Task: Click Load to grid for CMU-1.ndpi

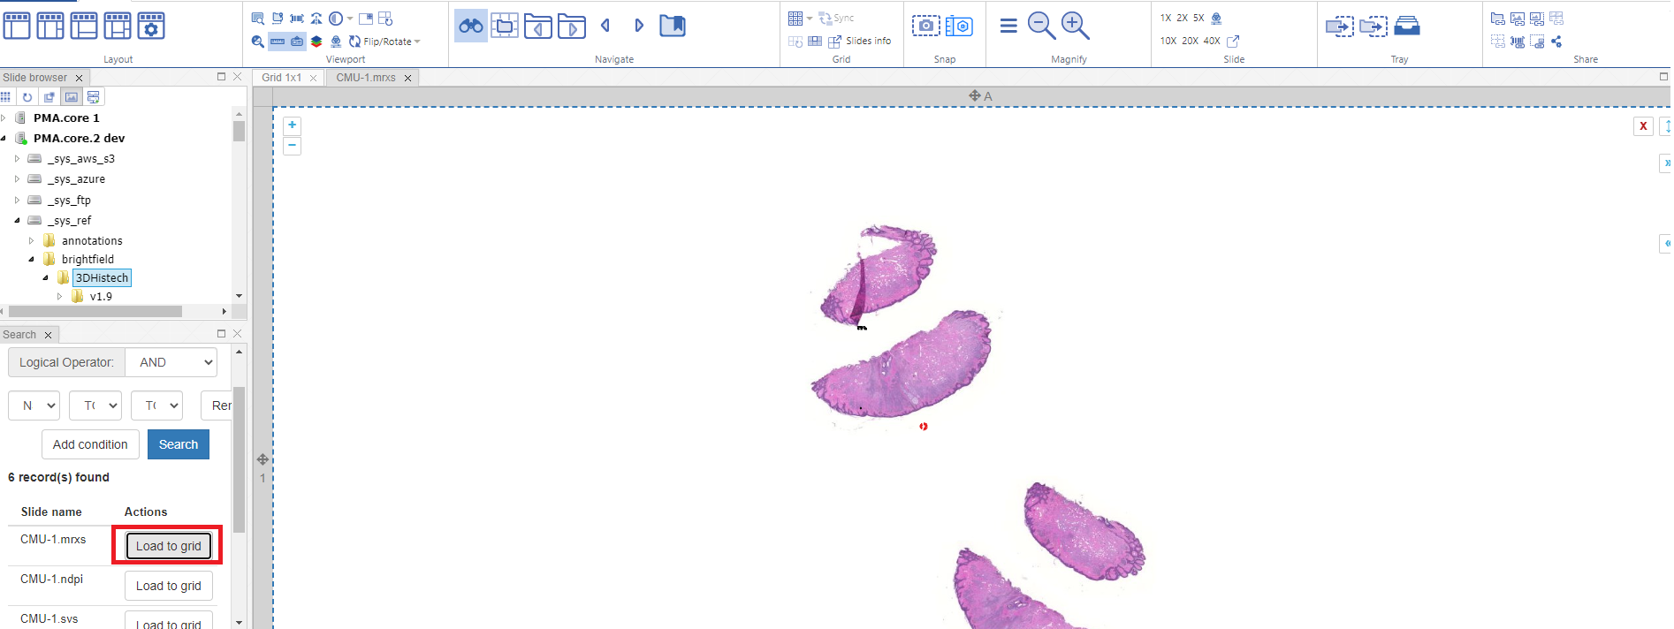Action: click(168, 586)
